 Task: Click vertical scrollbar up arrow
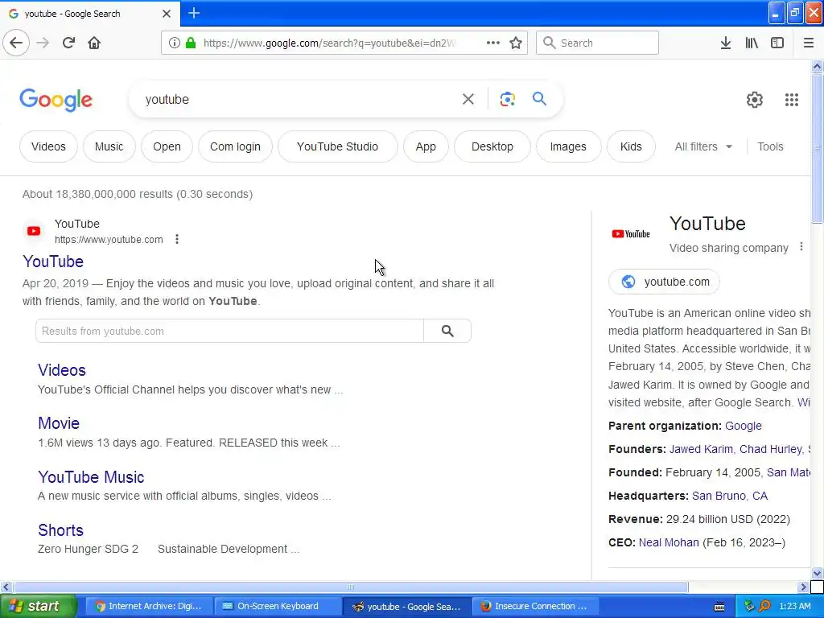pyautogui.click(x=817, y=66)
